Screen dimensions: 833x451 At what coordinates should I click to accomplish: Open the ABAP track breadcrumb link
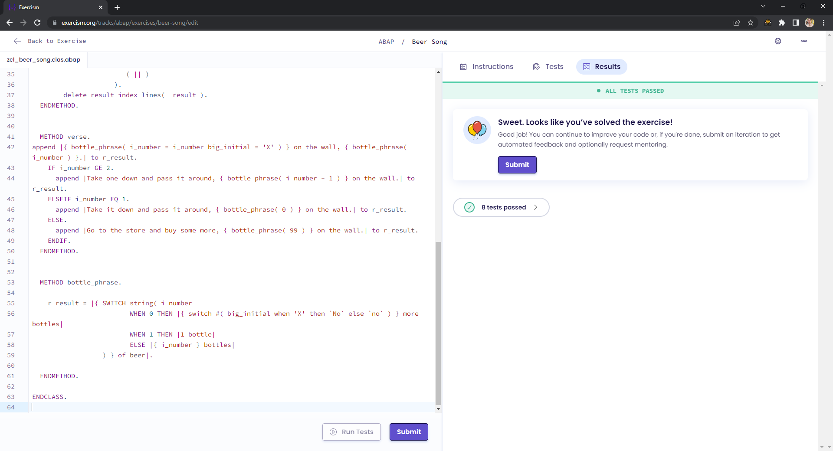coord(387,42)
